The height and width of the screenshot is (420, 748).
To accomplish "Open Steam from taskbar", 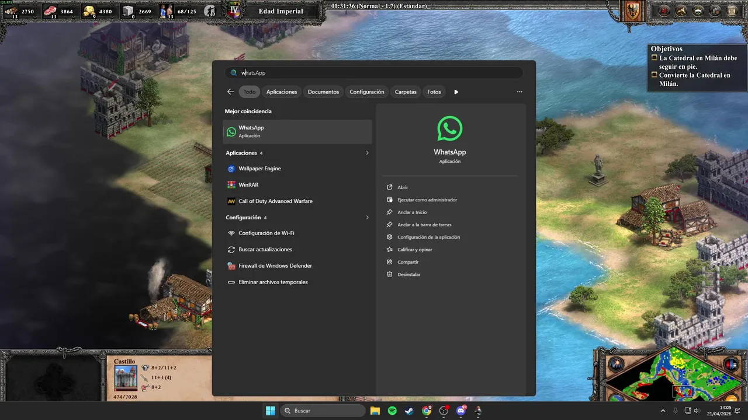I will tap(409, 411).
